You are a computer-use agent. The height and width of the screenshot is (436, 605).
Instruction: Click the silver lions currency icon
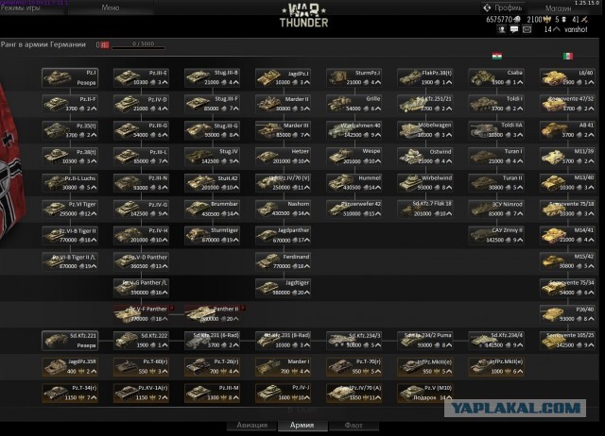coord(517,19)
